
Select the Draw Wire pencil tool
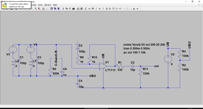86,9
